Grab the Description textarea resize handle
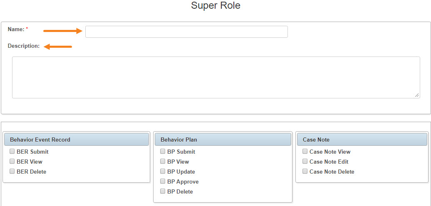 coord(417,95)
